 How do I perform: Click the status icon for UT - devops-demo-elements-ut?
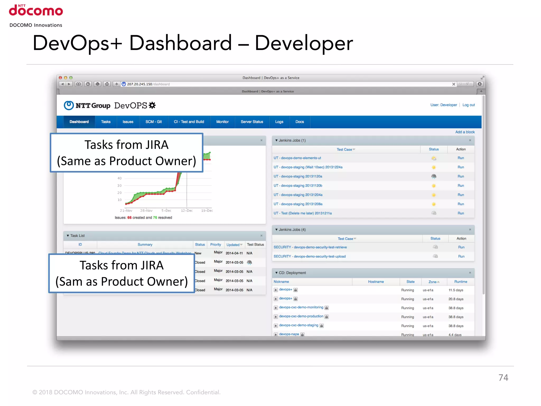click(x=433, y=158)
